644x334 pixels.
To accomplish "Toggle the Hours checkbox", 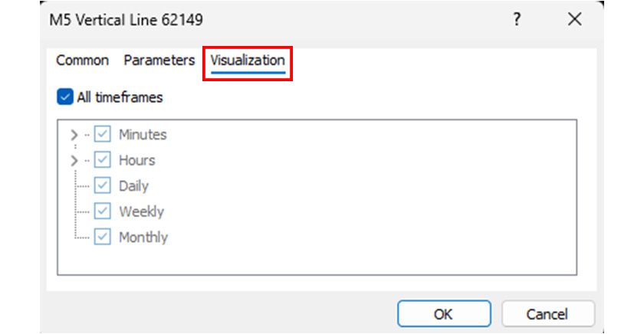I will click(102, 160).
